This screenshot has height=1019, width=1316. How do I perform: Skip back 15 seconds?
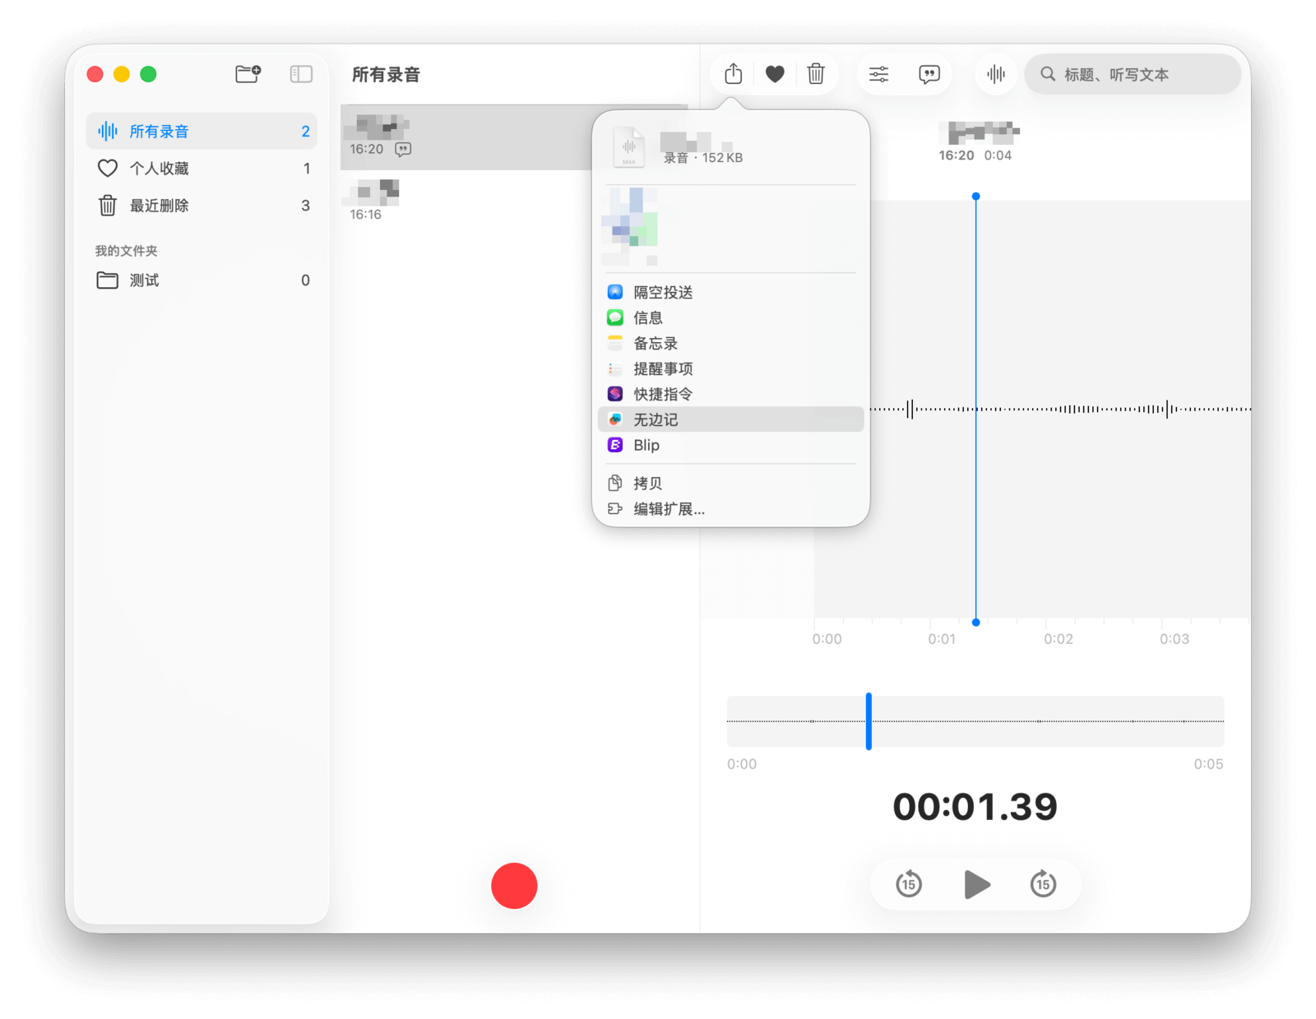[x=908, y=884]
